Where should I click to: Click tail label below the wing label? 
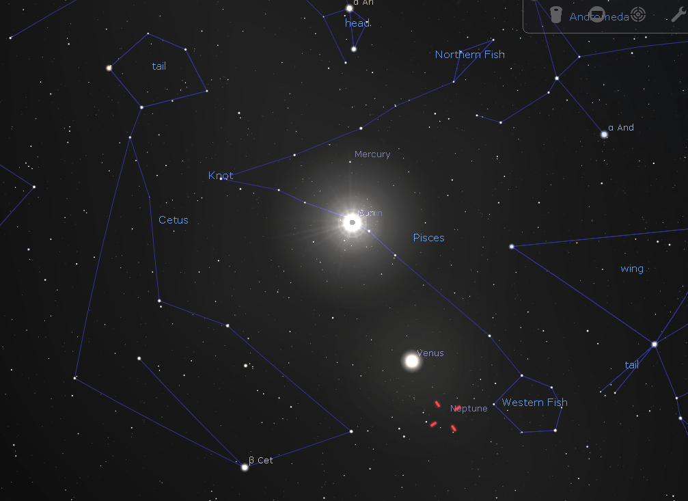[632, 365]
